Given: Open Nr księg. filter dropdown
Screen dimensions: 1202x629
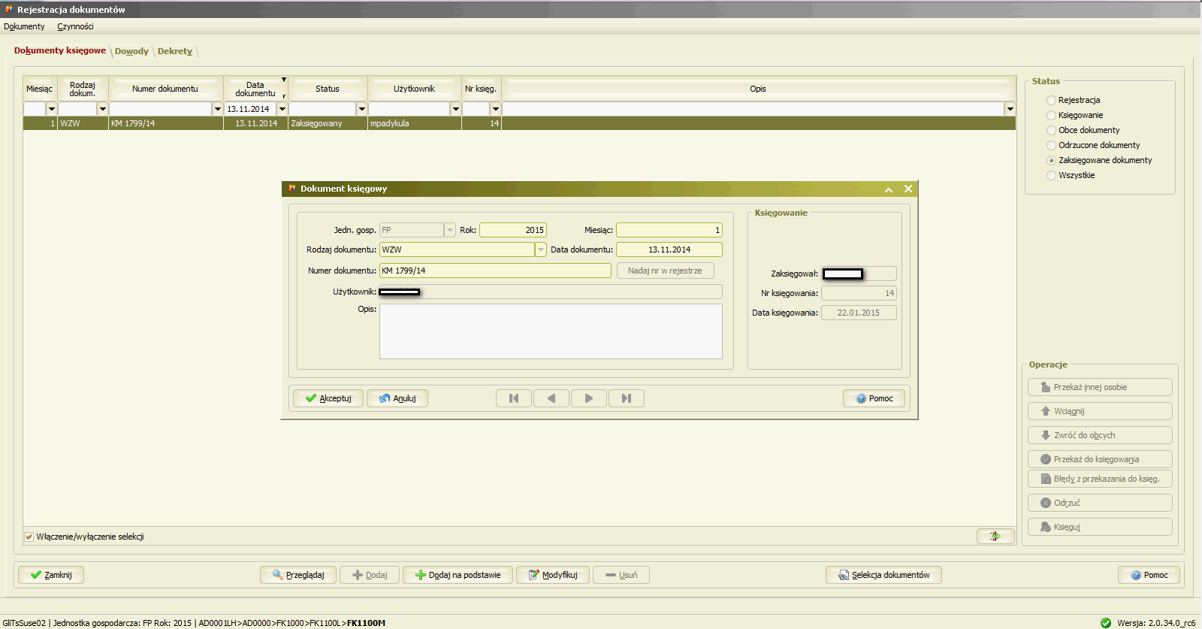Looking at the screenshot, I should tap(496, 109).
